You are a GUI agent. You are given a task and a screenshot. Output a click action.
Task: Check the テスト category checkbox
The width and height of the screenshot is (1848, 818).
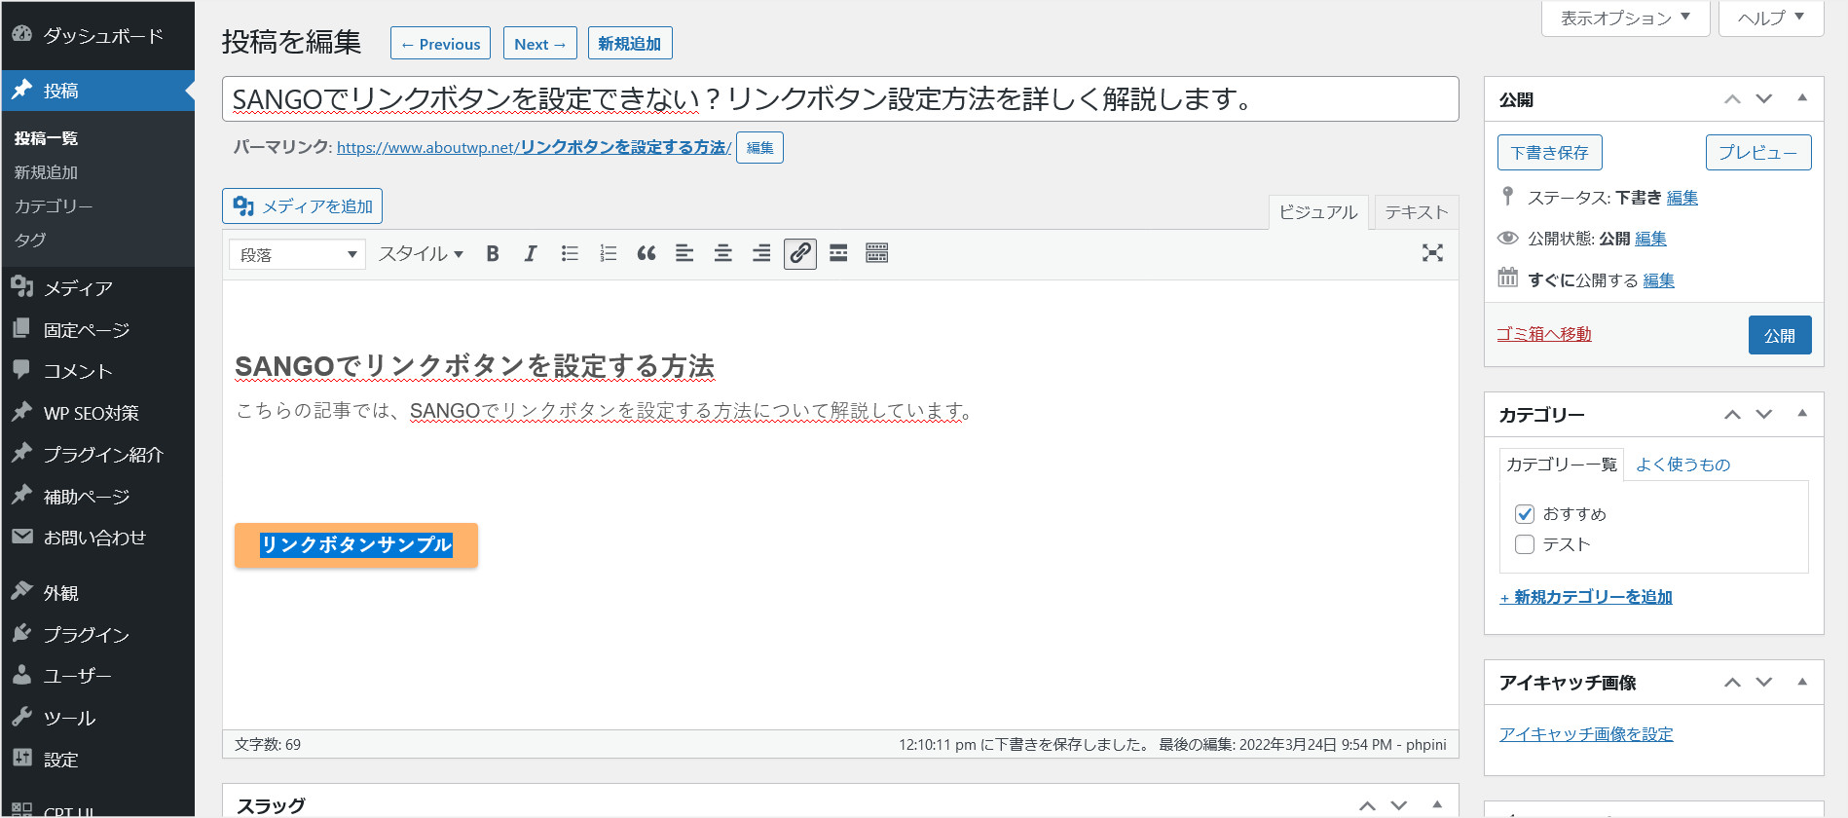coord(1525,544)
